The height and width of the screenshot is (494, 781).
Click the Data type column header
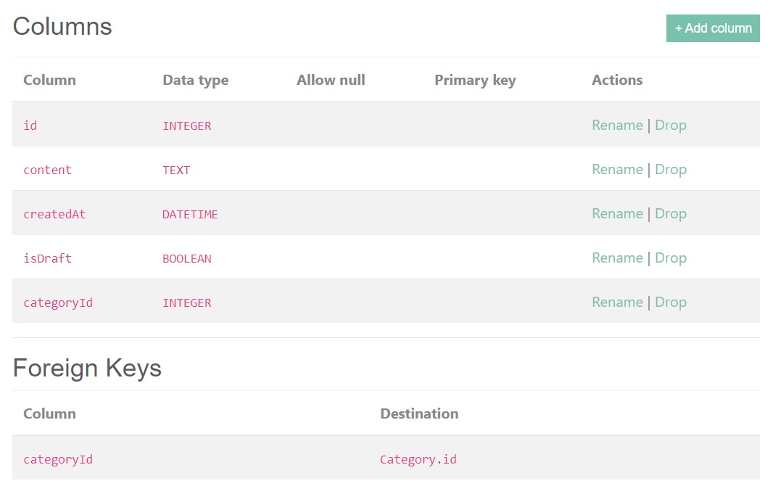tap(195, 80)
